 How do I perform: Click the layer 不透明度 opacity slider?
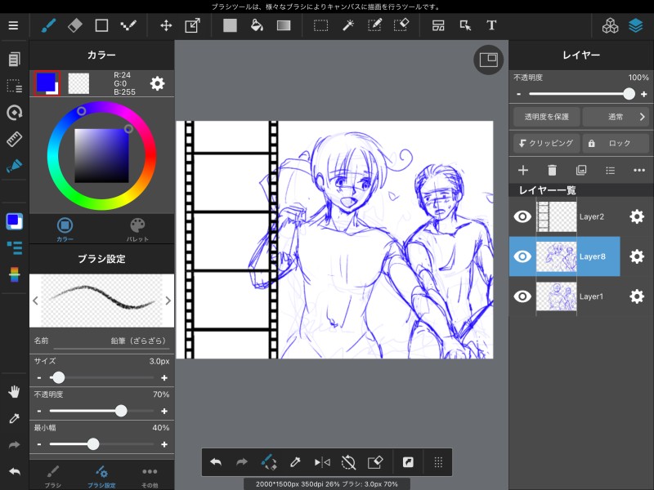pos(581,94)
